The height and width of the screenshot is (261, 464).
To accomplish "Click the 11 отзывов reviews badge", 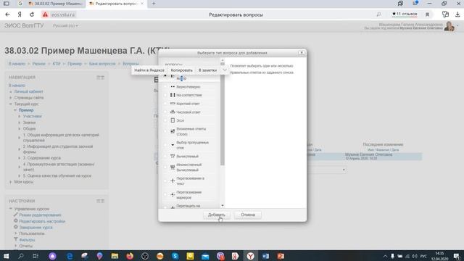I will (x=405, y=14).
